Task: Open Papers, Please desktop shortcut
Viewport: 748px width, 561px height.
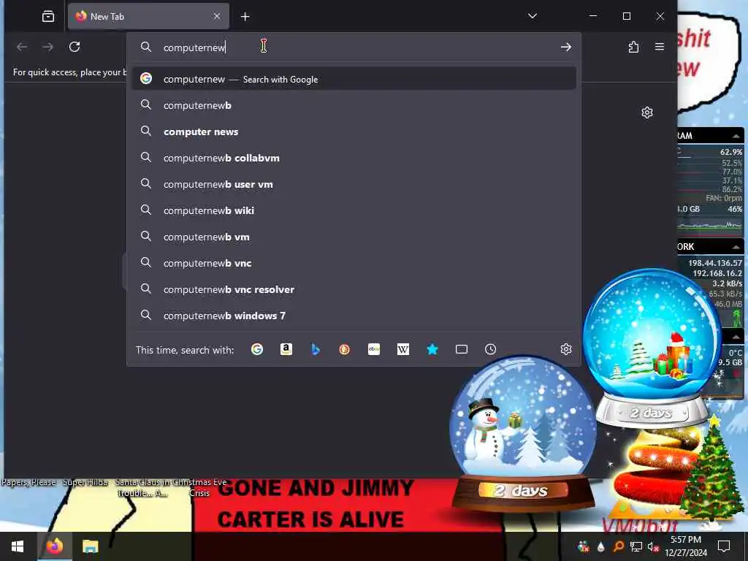Action: click(28, 482)
